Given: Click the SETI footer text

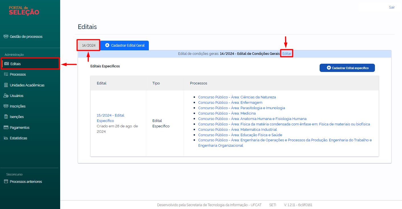Looking at the screenshot, I should click(273, 205).
